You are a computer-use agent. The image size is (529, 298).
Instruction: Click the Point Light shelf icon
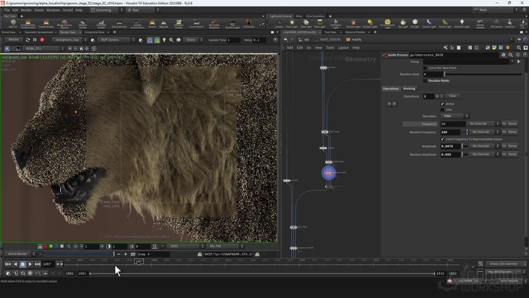292,23
